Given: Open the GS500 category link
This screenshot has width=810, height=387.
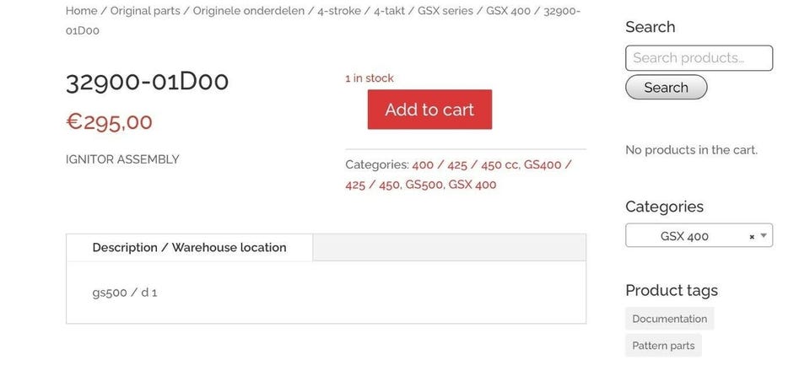Looking at the screenshot, I should coord(424,185).
